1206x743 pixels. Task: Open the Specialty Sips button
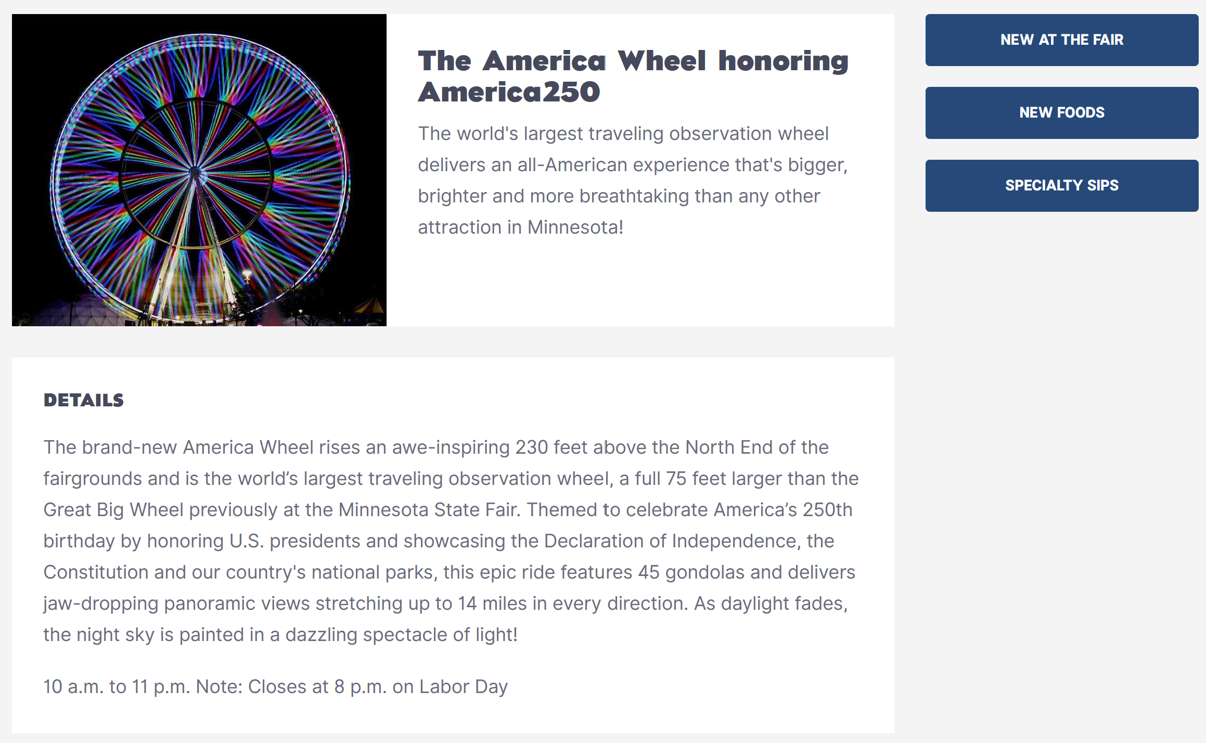[1061, 186]
